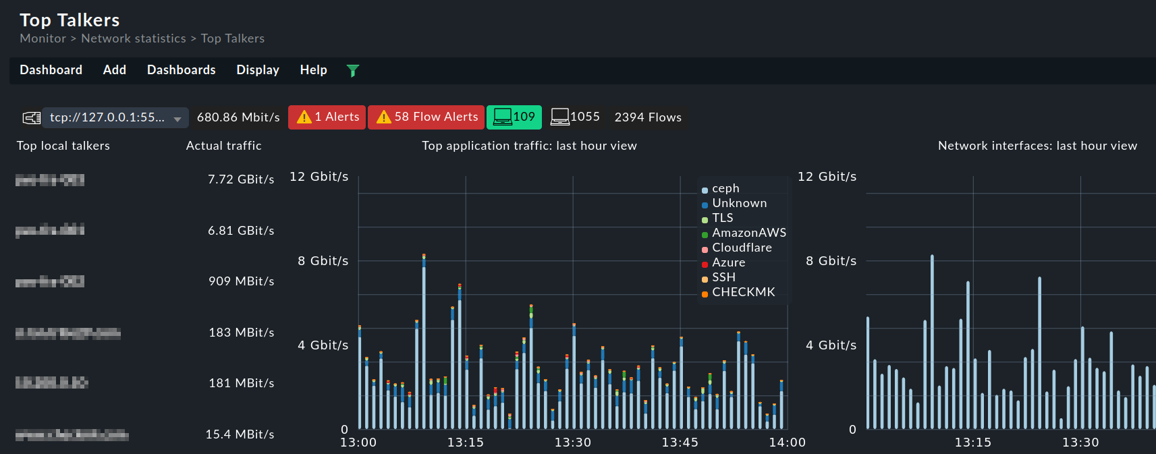1156x454 pixels.
Task: Expand the Dashboards menu
Action: (x=181, y=70)
